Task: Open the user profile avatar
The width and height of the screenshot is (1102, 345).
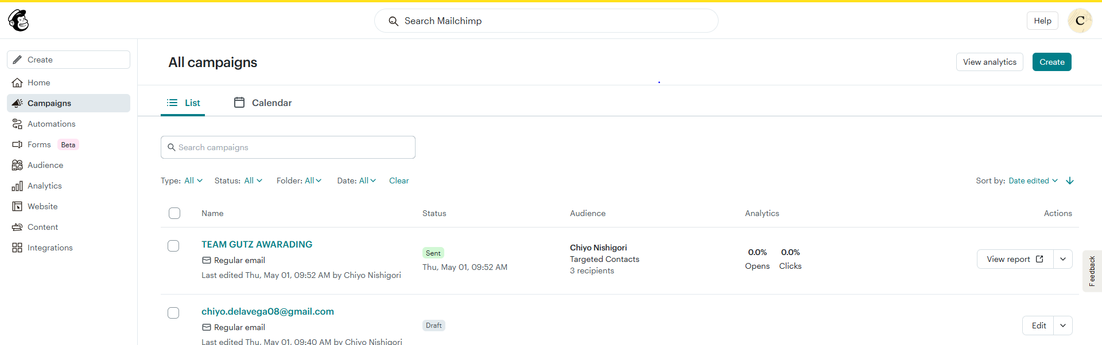Action: click(1080, 21)
